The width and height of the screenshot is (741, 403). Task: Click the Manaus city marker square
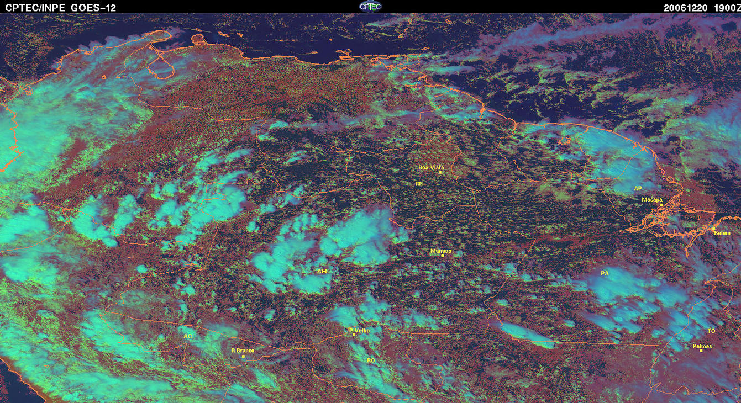tap(442, 256)
